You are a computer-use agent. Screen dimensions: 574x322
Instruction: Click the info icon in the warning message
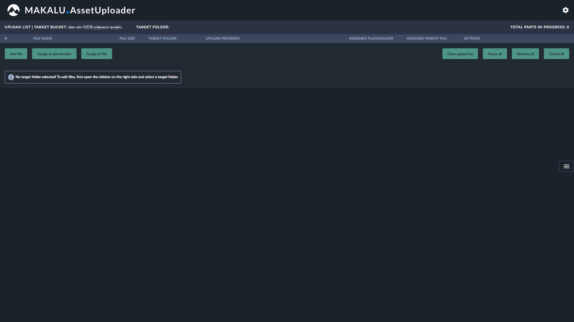pos(11,77)
